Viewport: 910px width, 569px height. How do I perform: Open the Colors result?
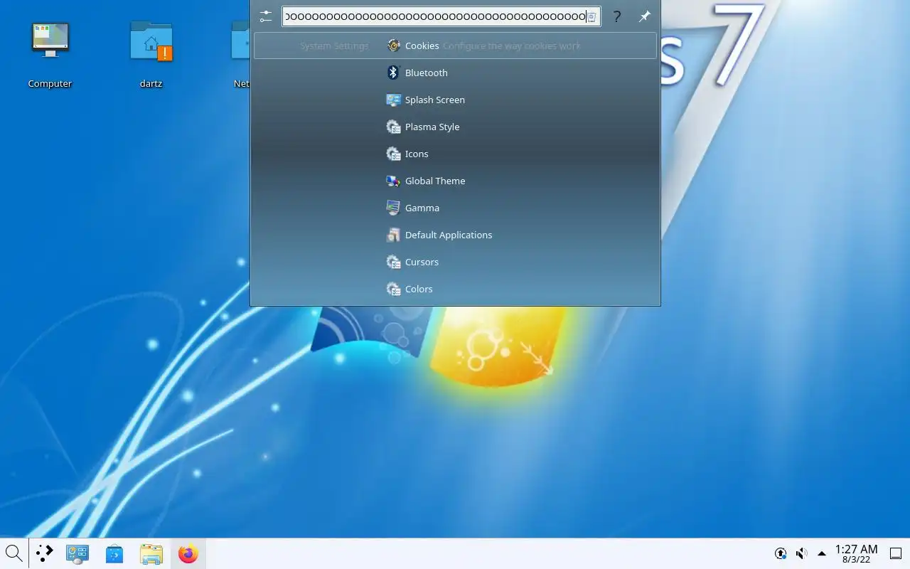coord(455,289)
